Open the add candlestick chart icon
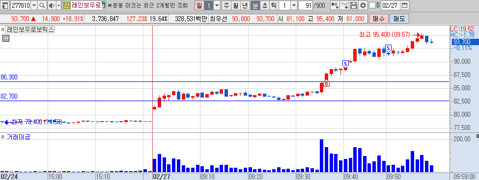 tap(335, 5)
